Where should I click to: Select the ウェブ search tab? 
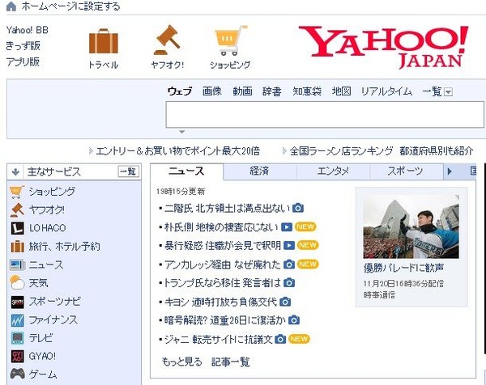pyautogui.click(x=180, y=91)
